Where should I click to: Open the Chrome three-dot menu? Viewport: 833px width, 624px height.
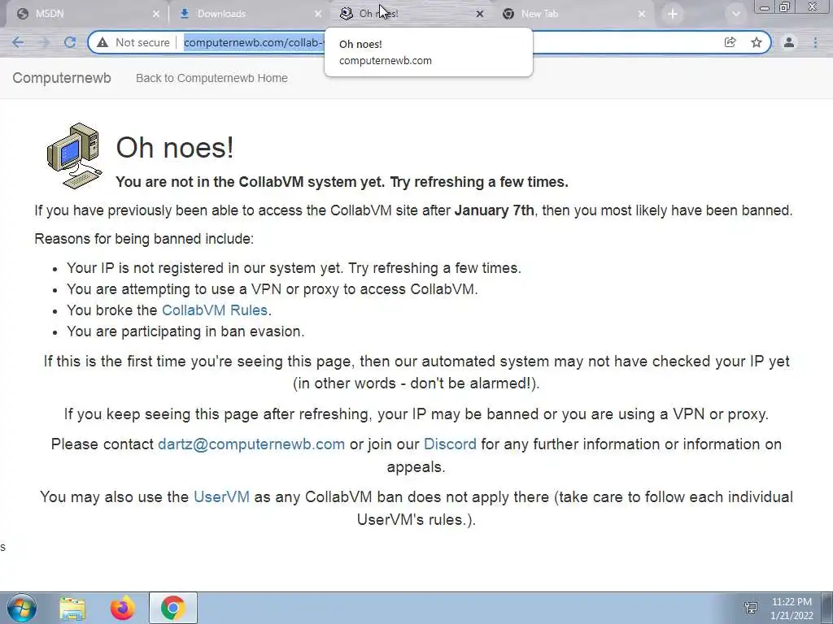pos(815,42)
